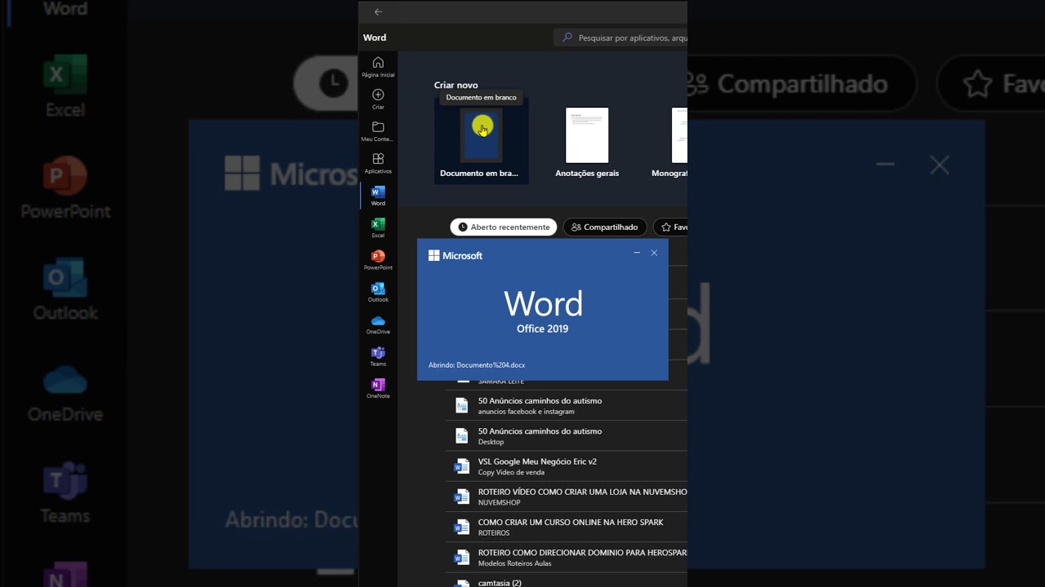Screen dimensions: 1045x587
Task: Select the Aberto recentemente filter
Action: (x=504, y=227)
